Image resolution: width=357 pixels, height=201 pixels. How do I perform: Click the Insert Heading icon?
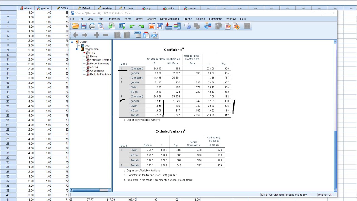point(138,35)
